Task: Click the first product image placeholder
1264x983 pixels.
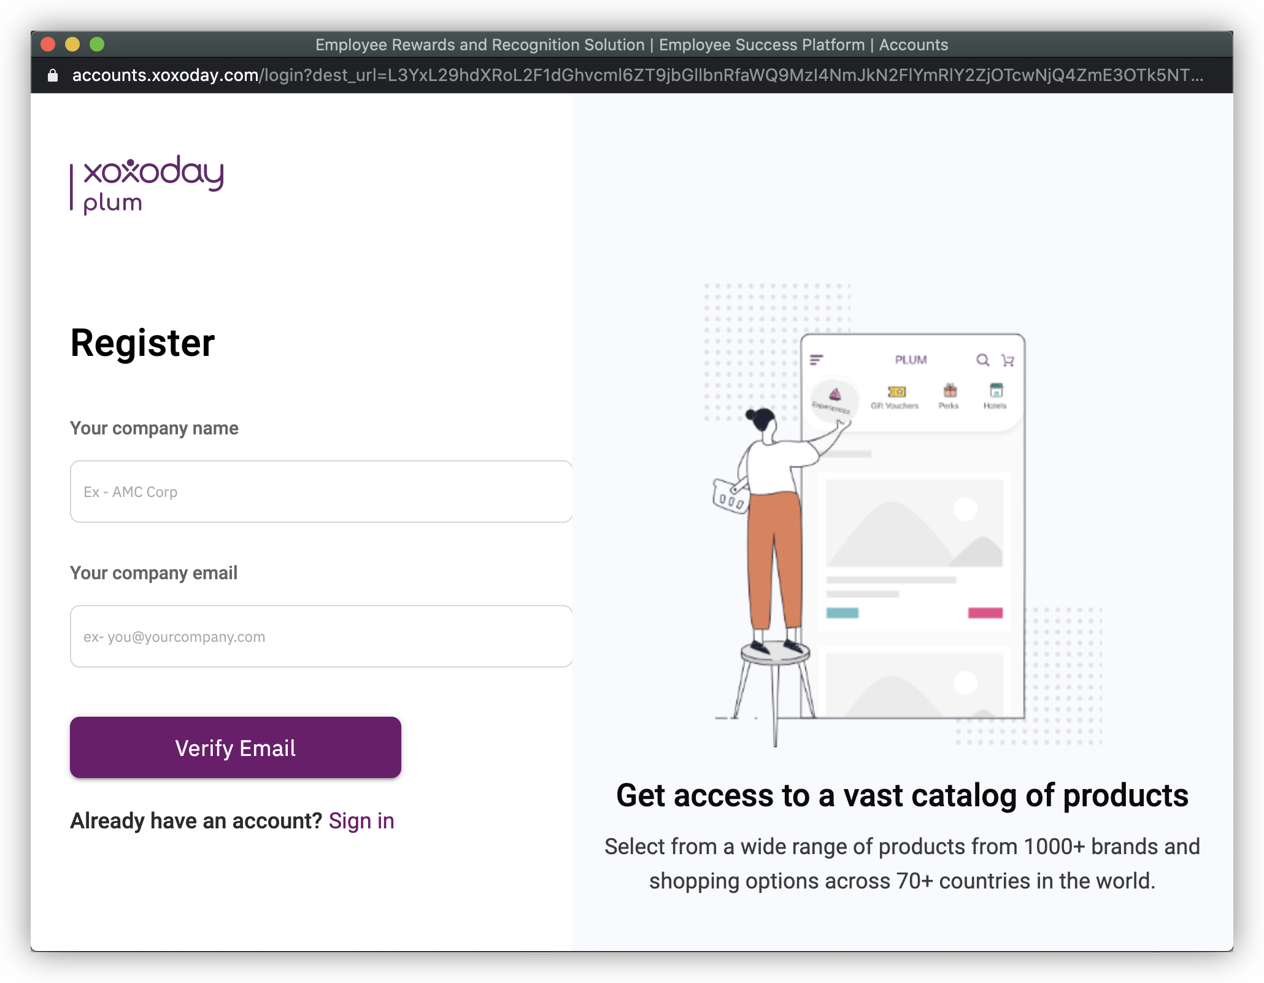Action: (x=914, y=523)
